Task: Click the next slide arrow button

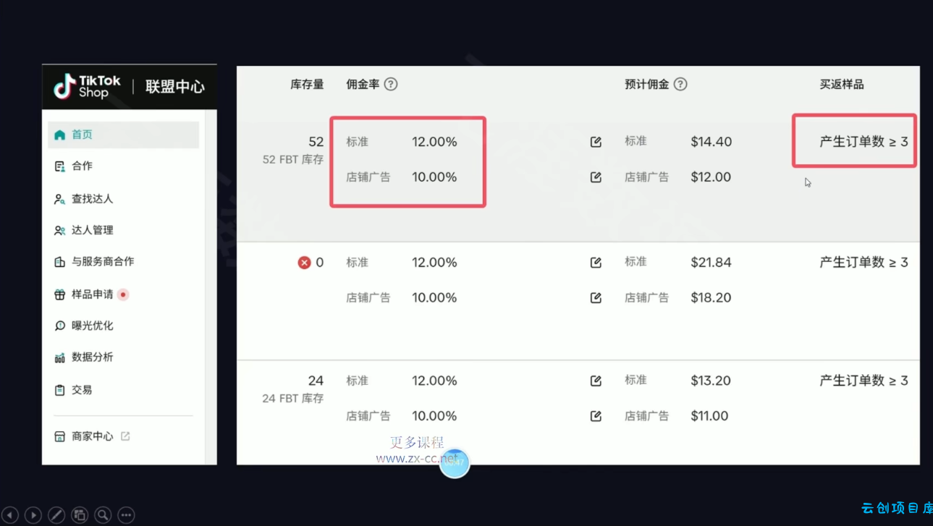Action: pyautogui.click(x=33, y=514)
